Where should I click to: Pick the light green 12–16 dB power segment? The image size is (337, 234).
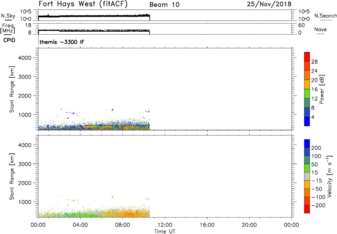click(307, 94)
